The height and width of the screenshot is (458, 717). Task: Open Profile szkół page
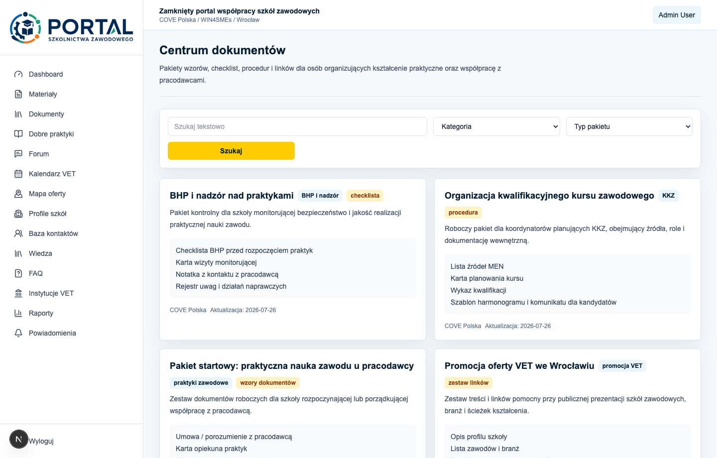point(72,214)
